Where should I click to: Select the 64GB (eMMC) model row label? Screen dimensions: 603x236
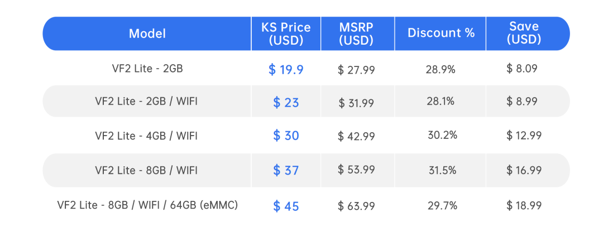pyautogui.click(x=147, y=205)
